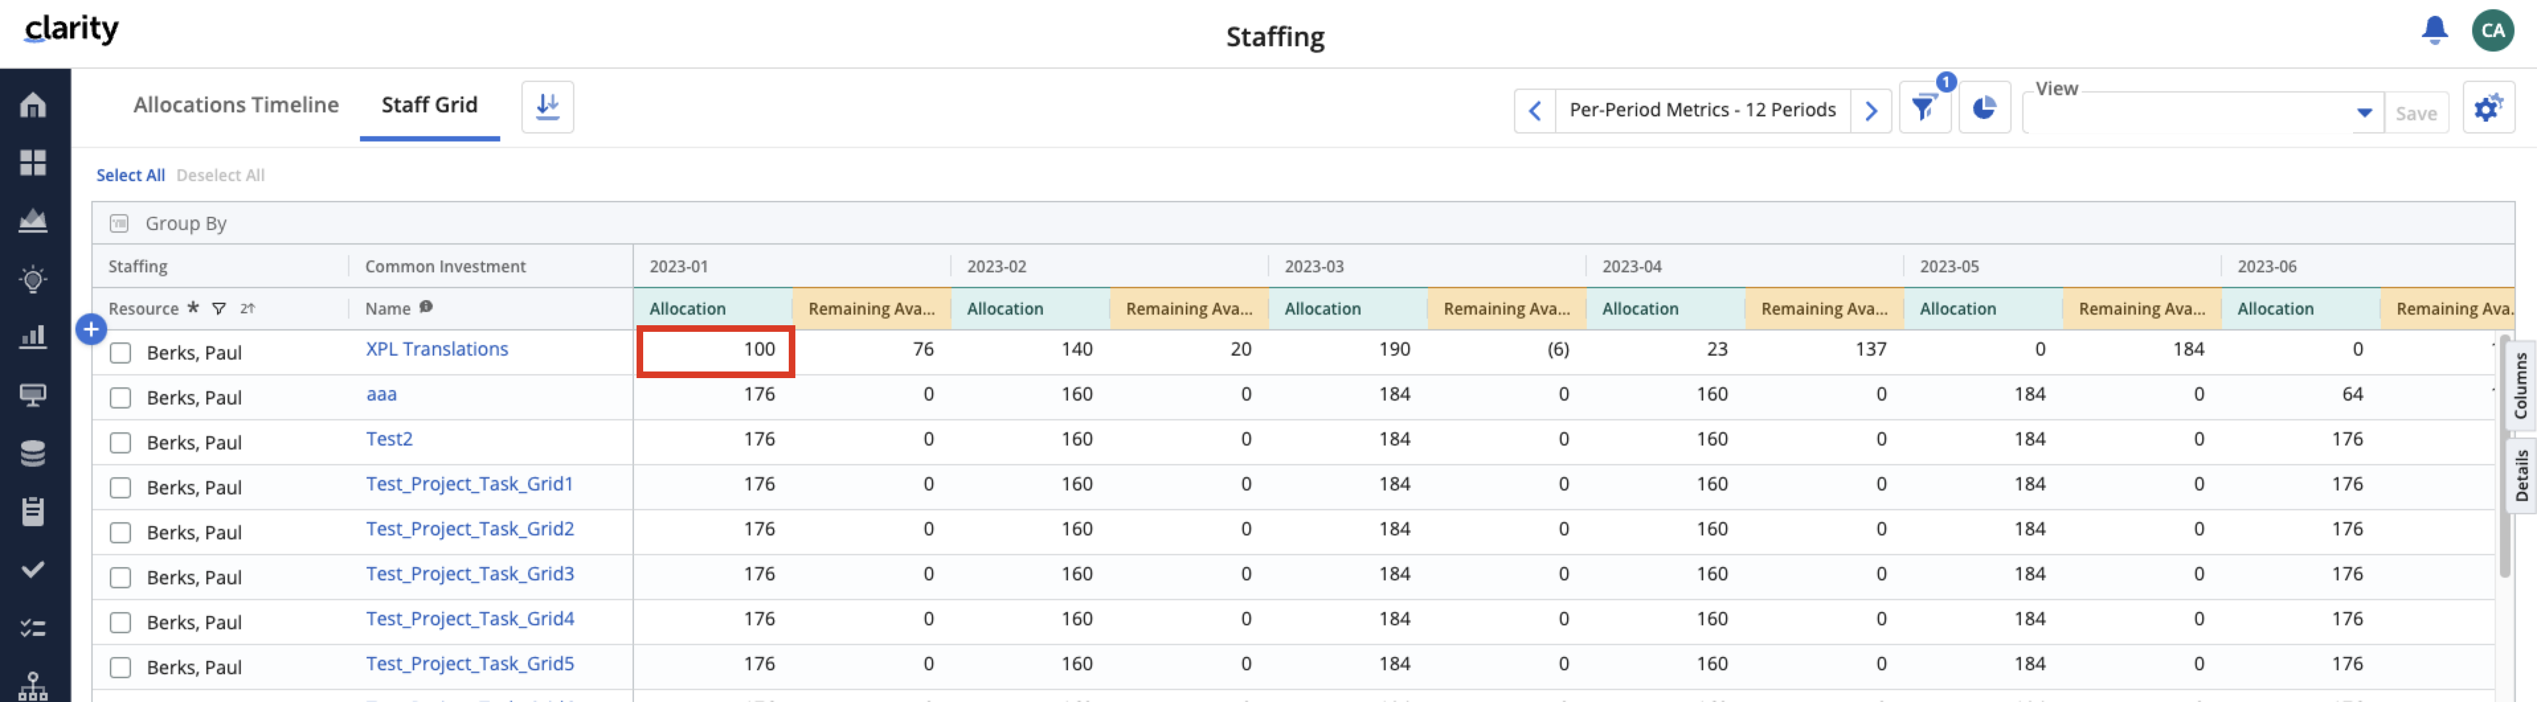Open the Columns side panel tab

[2520, 385]
